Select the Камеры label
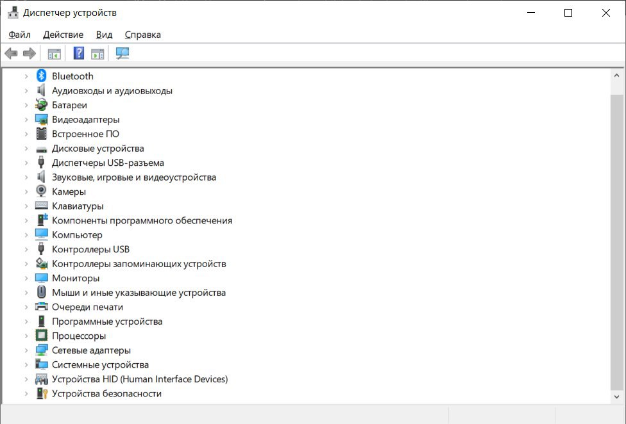The height and width of the screenshot is (424, 626). [x=69, y=192]
